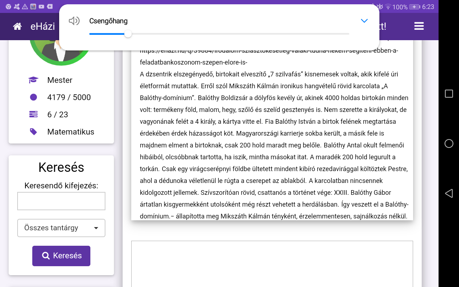Image resolution: width=459 pixels, height=287 pixels.
Task: Click the tag icon beside Matematikus
Action: pyautogui.click(x=33, y=132)
